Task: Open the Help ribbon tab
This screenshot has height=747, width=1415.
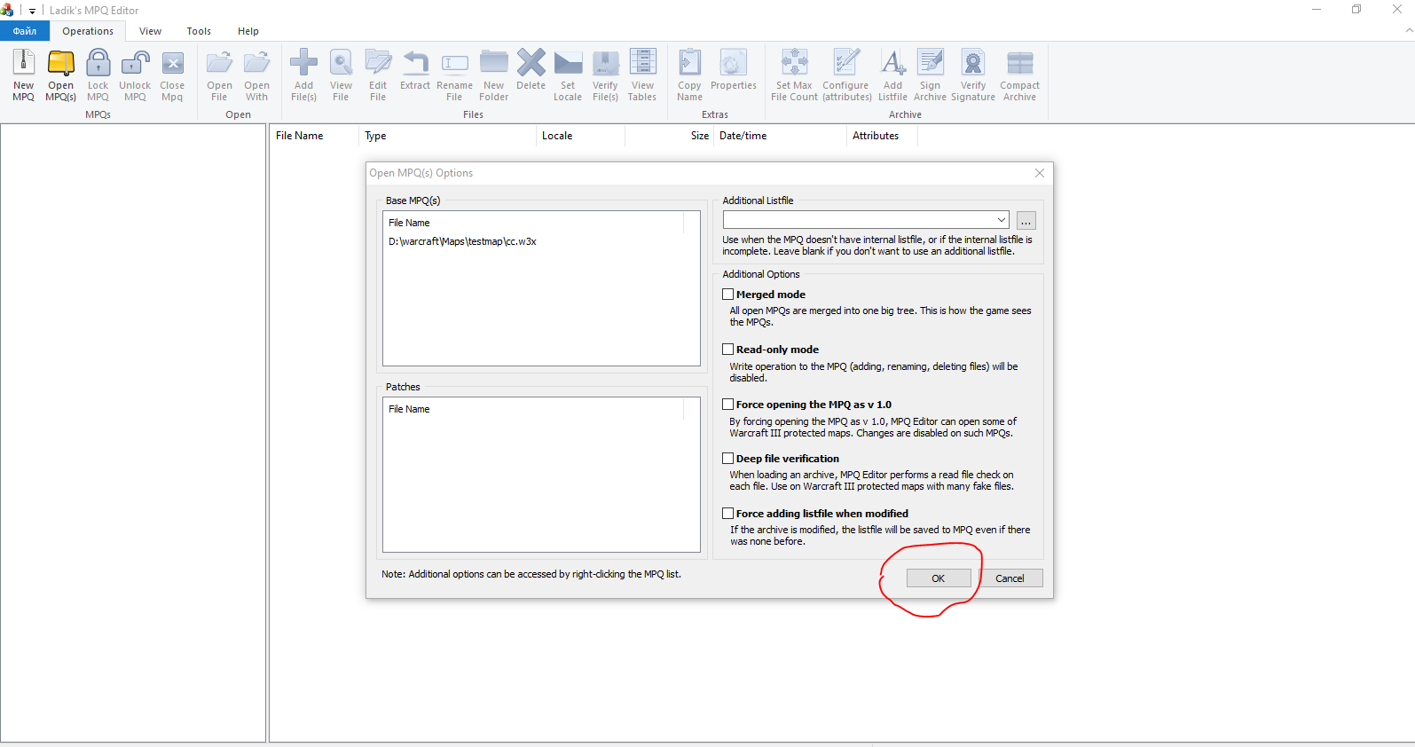Action: click(x=248, y=31)
